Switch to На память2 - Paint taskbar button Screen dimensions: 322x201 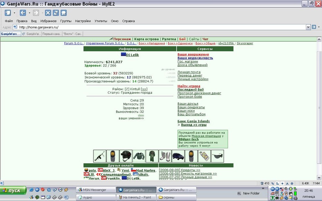pyautogui.click(x=136, y=197)
